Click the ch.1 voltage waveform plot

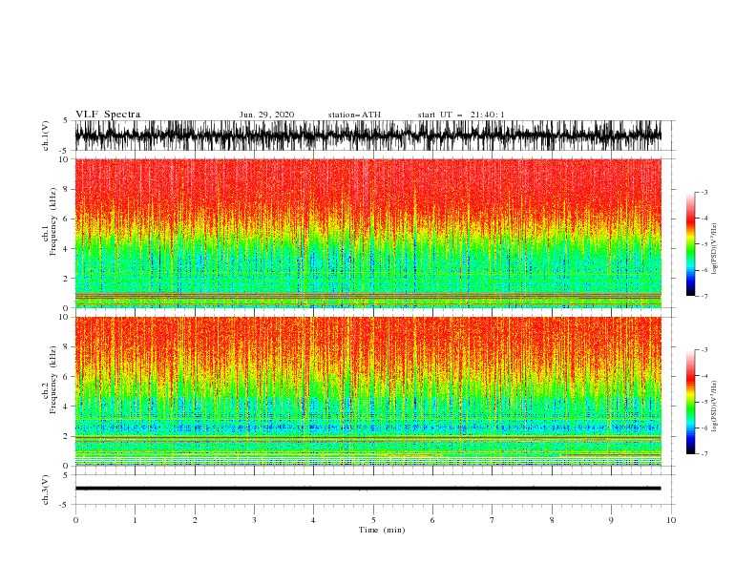[x=368, y=136]
